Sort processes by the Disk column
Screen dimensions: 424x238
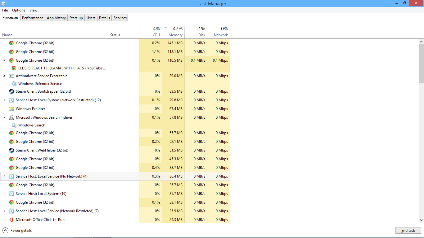tap(196, 32)
